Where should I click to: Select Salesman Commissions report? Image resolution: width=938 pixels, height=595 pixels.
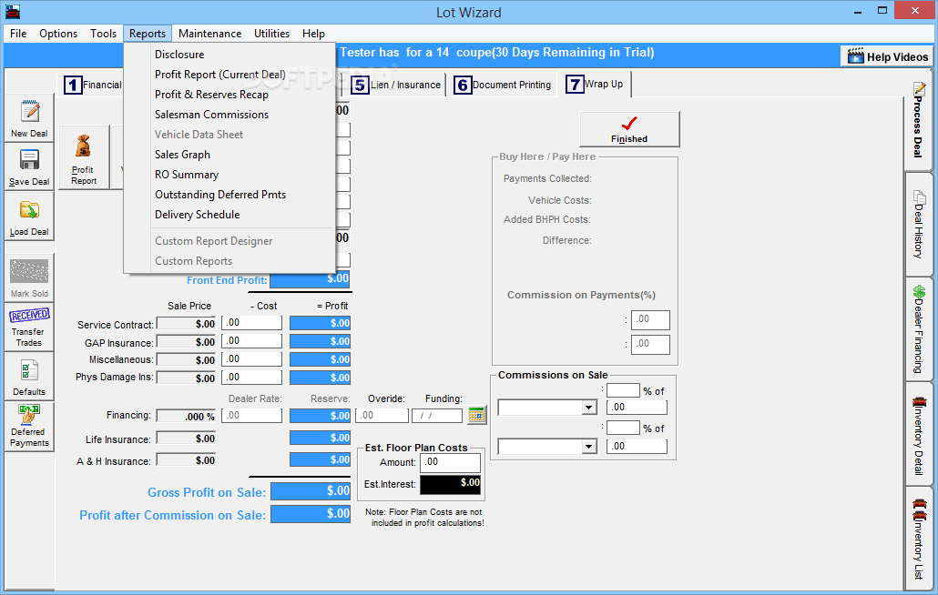click(x=229, y=115)
